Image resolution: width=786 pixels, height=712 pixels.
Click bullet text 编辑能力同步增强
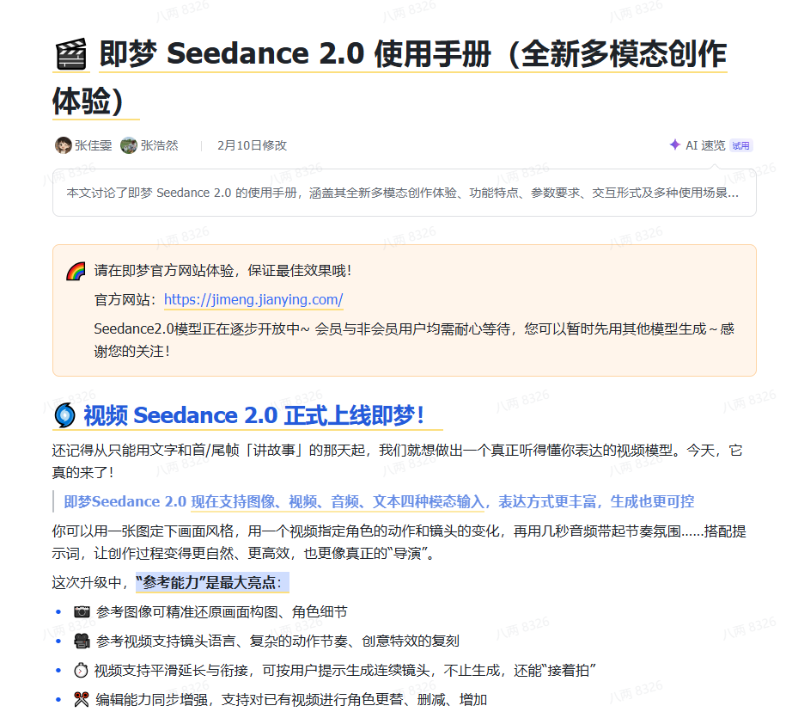pos(291,699)
